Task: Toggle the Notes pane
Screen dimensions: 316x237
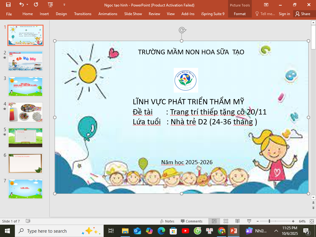Action: tap(167, 221)
